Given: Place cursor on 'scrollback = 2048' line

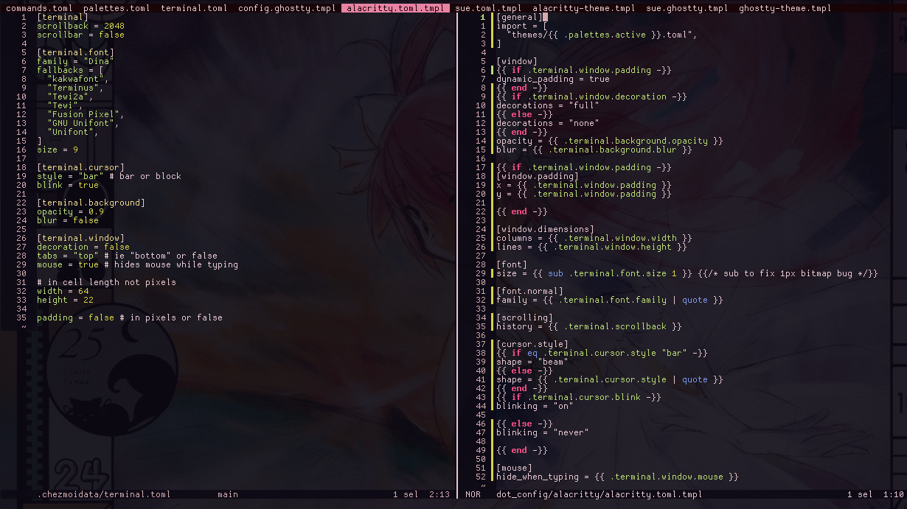Looking at the screenshot, I should (x=80, y=26).
